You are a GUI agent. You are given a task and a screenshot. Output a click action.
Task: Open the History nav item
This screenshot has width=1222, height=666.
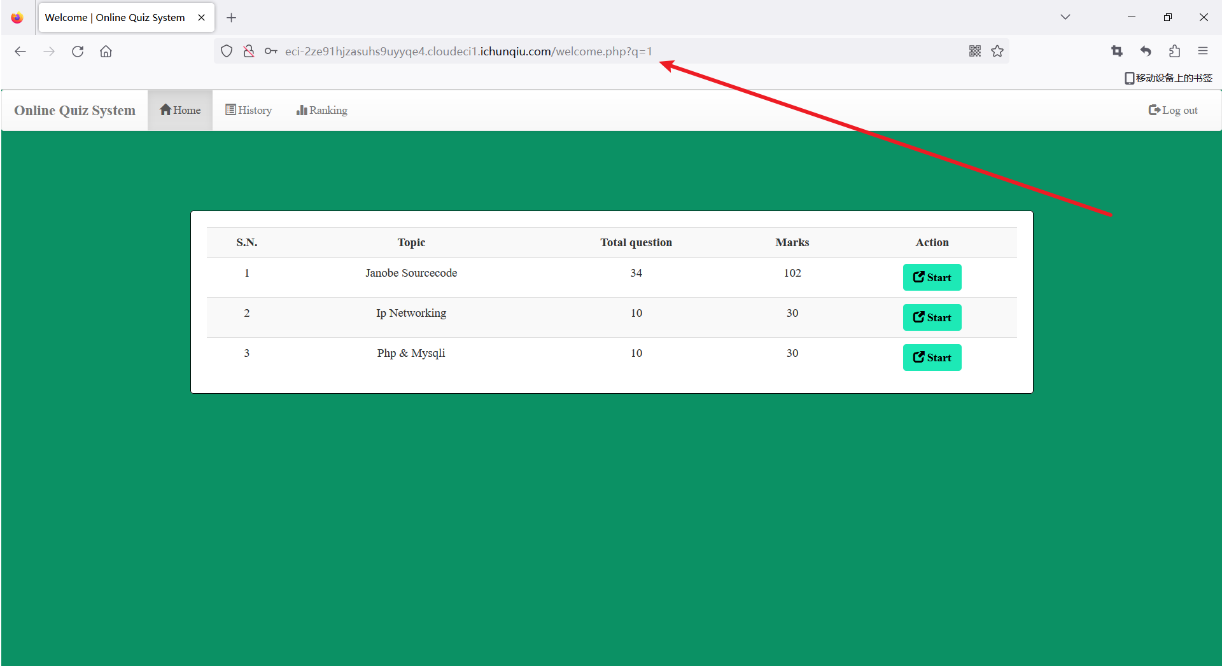[248, 110]
